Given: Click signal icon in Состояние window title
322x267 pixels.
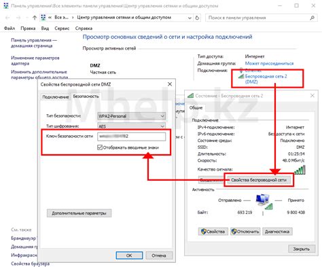Looking at the screenshot, I should pos(191,96).
